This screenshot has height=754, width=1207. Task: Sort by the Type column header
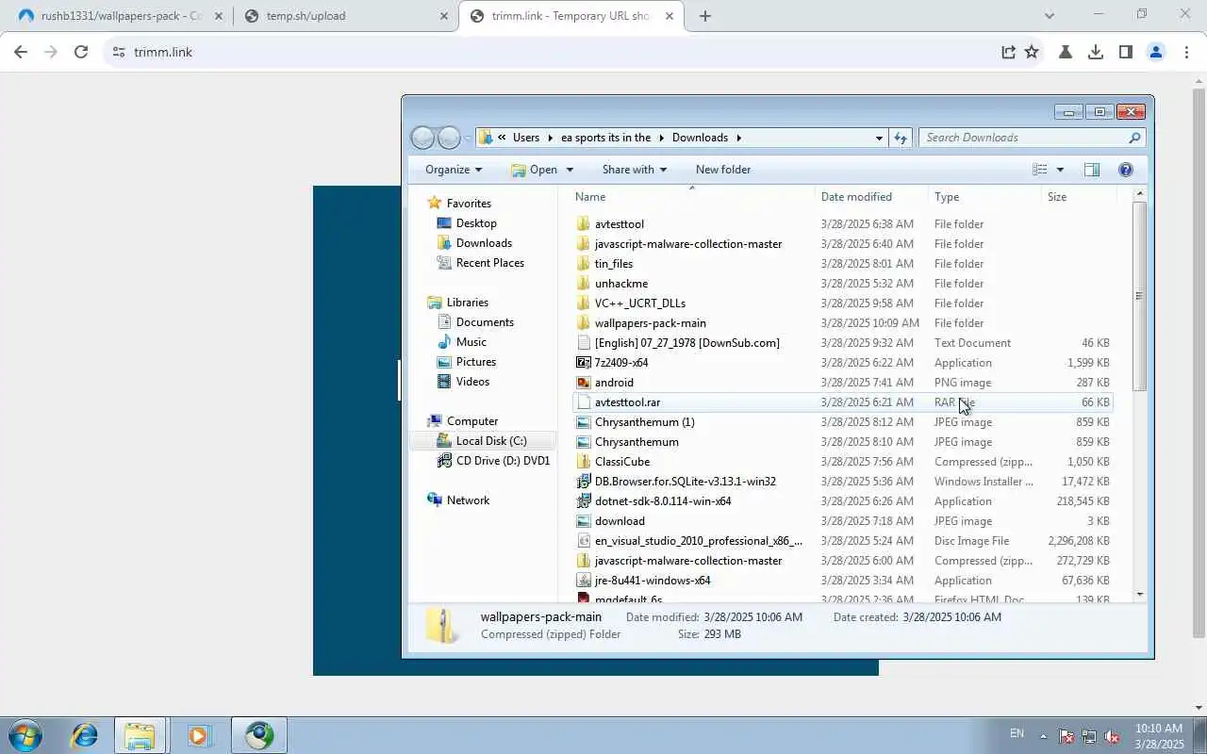point(985,197)
